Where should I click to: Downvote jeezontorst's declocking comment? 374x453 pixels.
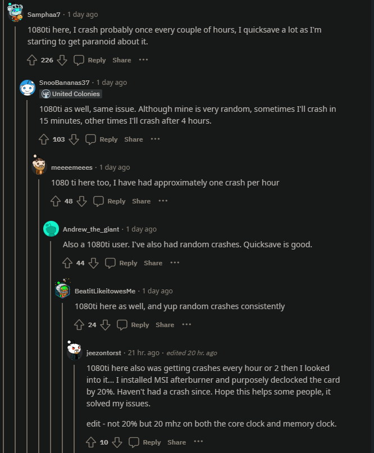point(117,442)
